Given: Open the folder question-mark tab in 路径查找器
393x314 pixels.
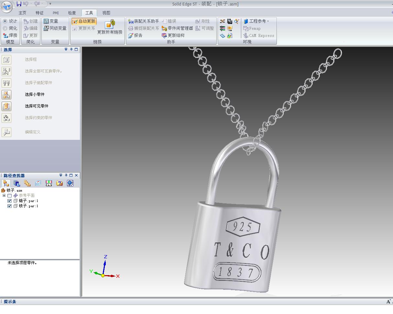Looking at the screenshot, I should (x=60, y=183).
